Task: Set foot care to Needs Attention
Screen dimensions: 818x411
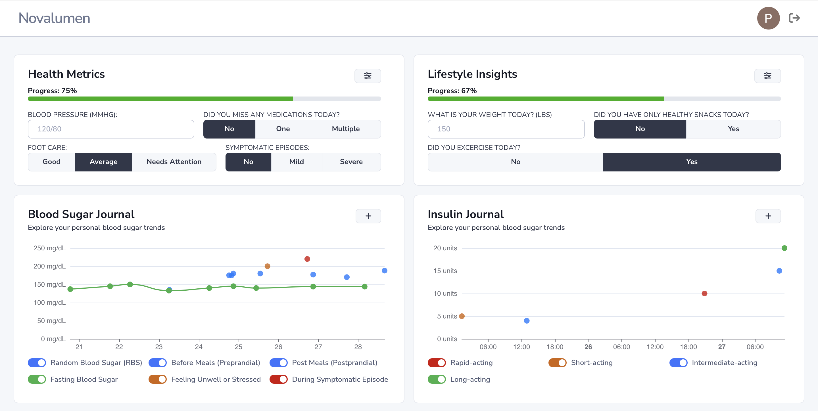Action: tap(174, 162)
